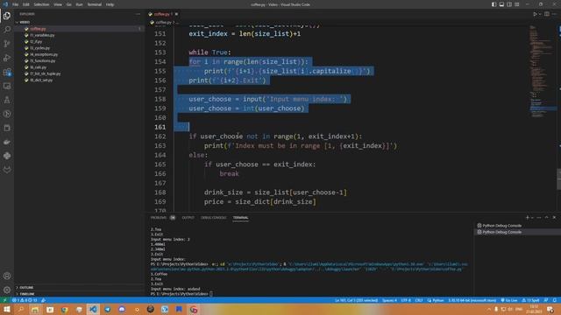This screenshot has height=315, width=561.
Task: Open the Extensions view in activity bar
Action: (x=7, y=72)
